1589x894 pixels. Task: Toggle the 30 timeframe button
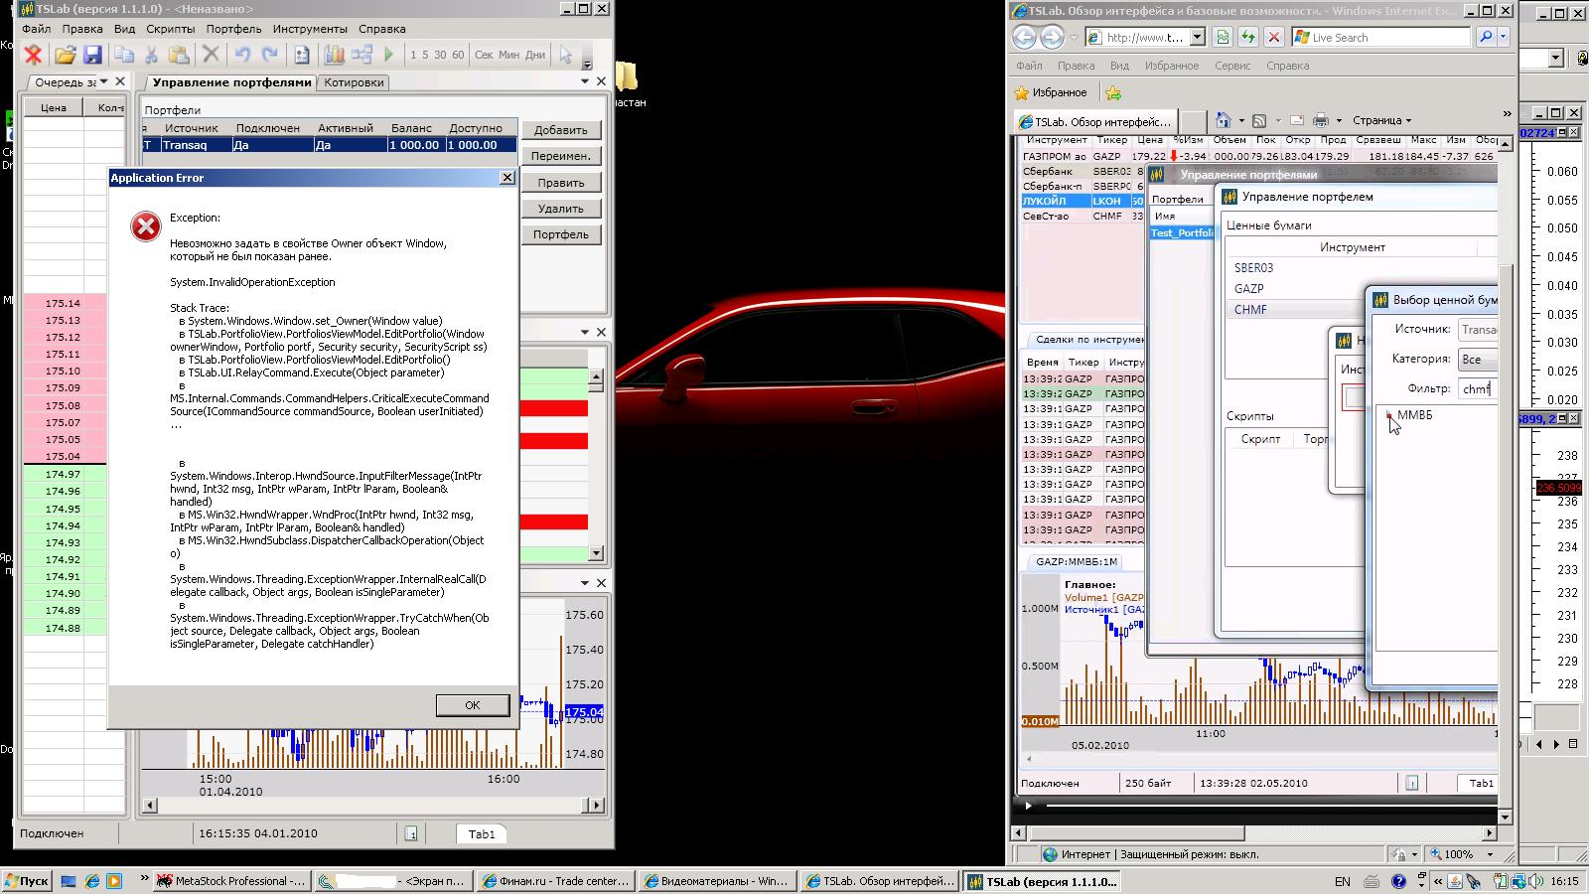coord(440,56)
